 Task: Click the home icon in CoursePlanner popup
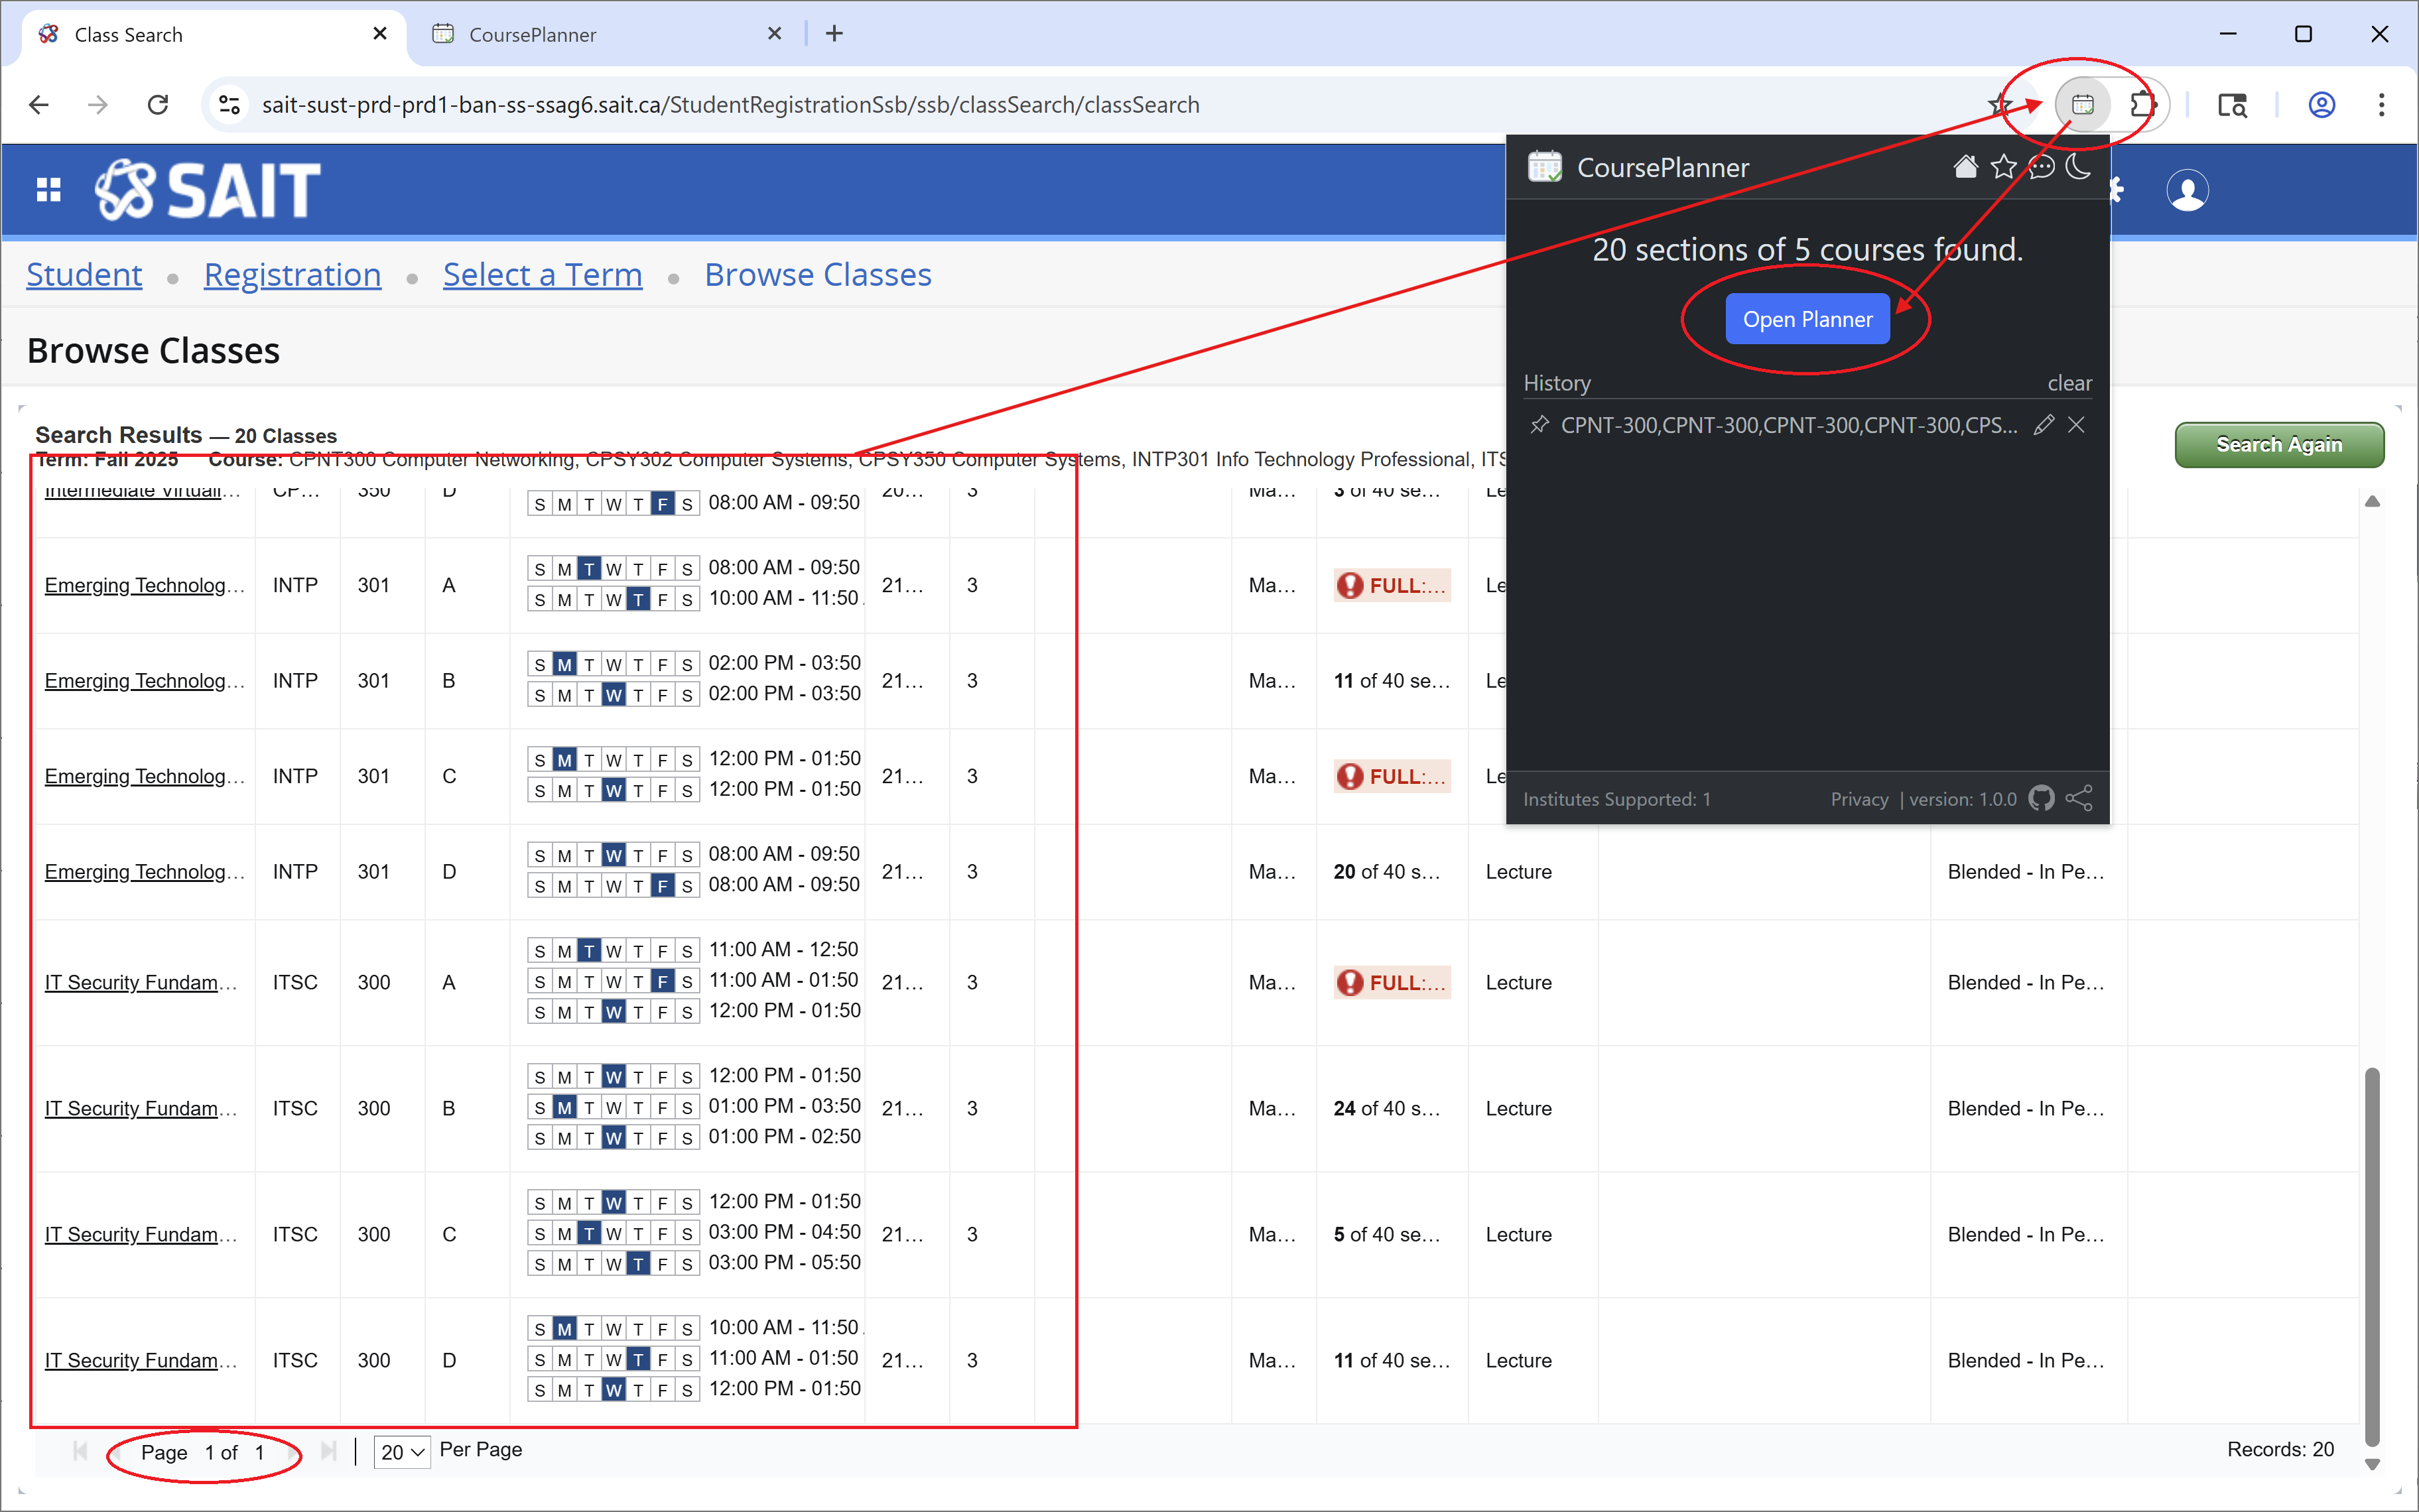tap(1965, 167)
